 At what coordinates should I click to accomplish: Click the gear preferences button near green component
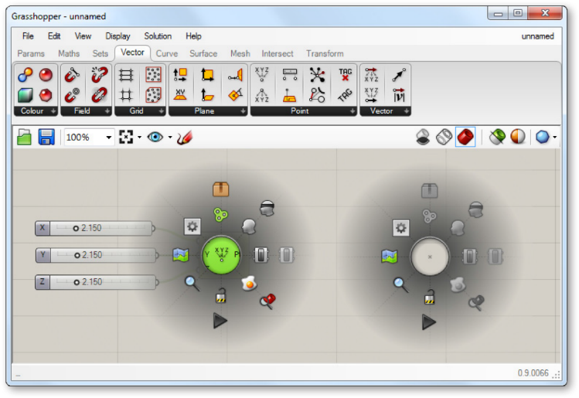[x=192, y=226]
